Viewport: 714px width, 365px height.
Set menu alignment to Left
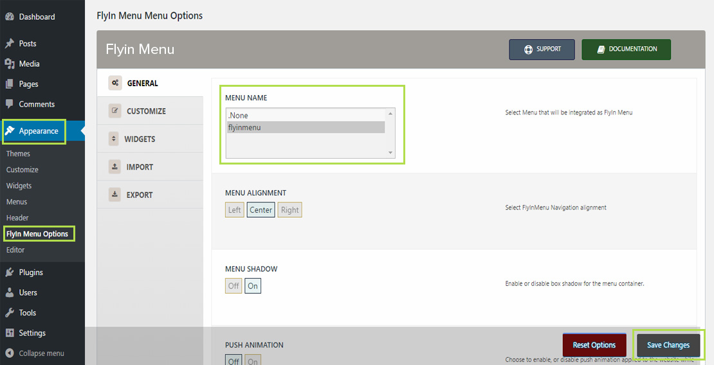click(x=235, y=209)
